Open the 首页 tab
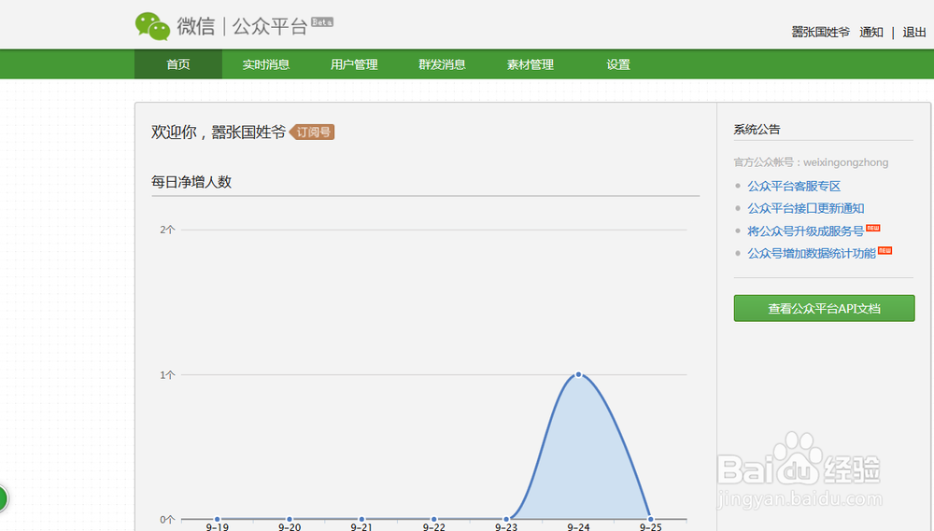Screen dimensions: 934x531 178,64
